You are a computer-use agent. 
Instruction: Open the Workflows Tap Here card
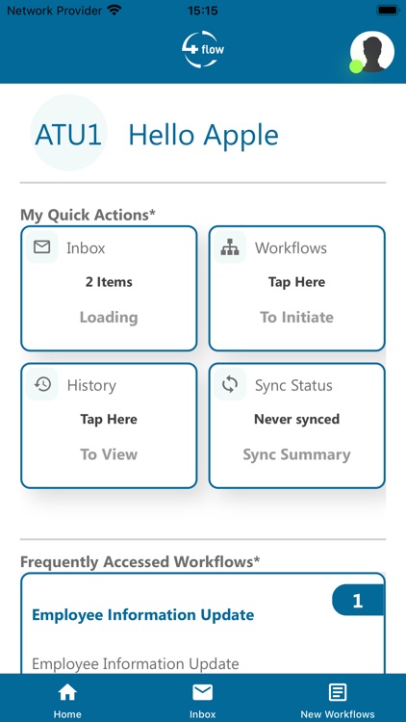pyautogui.click(x=297, y=288)
